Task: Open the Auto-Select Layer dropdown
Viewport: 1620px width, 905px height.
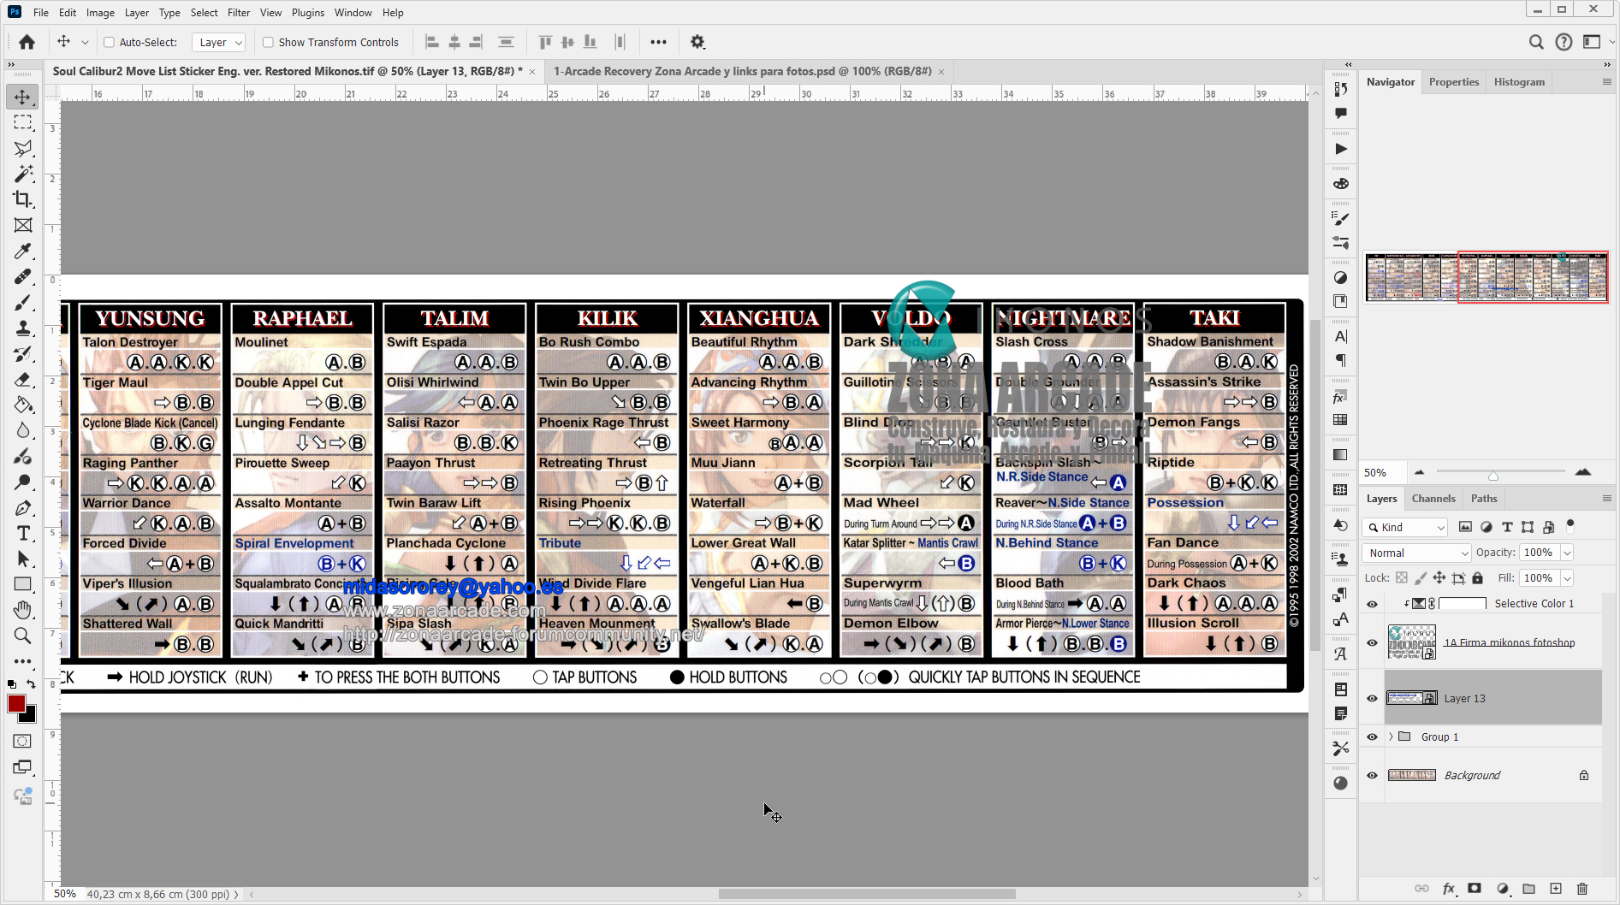Action: pyautogui.click(x=219, y=42)
